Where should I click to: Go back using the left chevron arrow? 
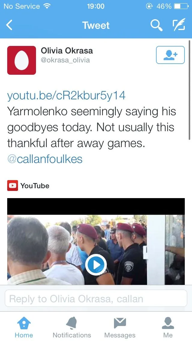click(9, 25)
